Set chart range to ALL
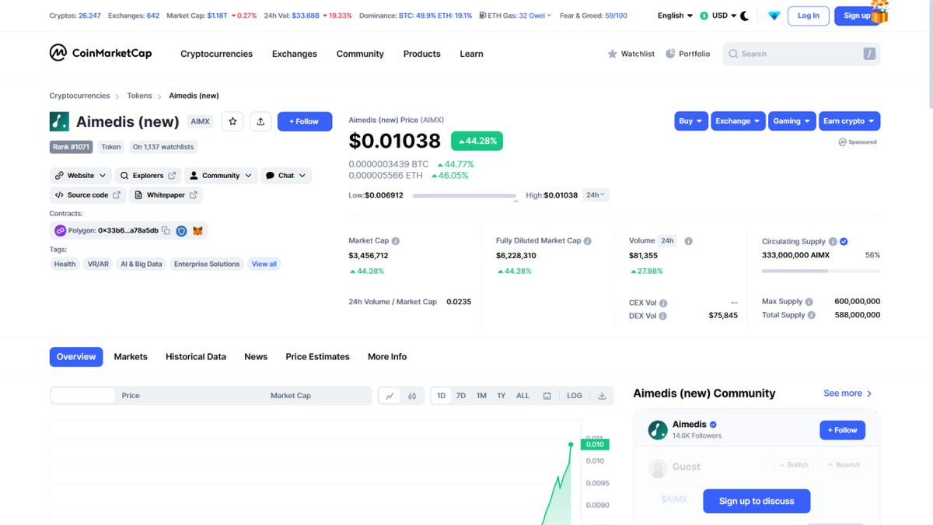 click(x=523, y=396)
